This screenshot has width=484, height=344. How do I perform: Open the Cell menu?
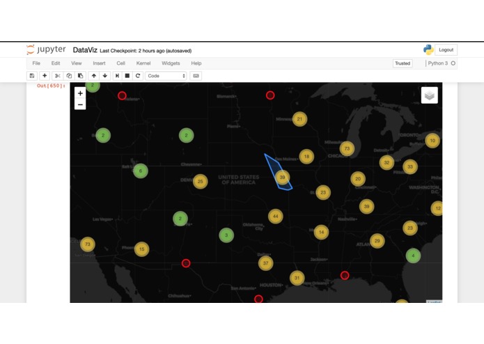point(120,63)
